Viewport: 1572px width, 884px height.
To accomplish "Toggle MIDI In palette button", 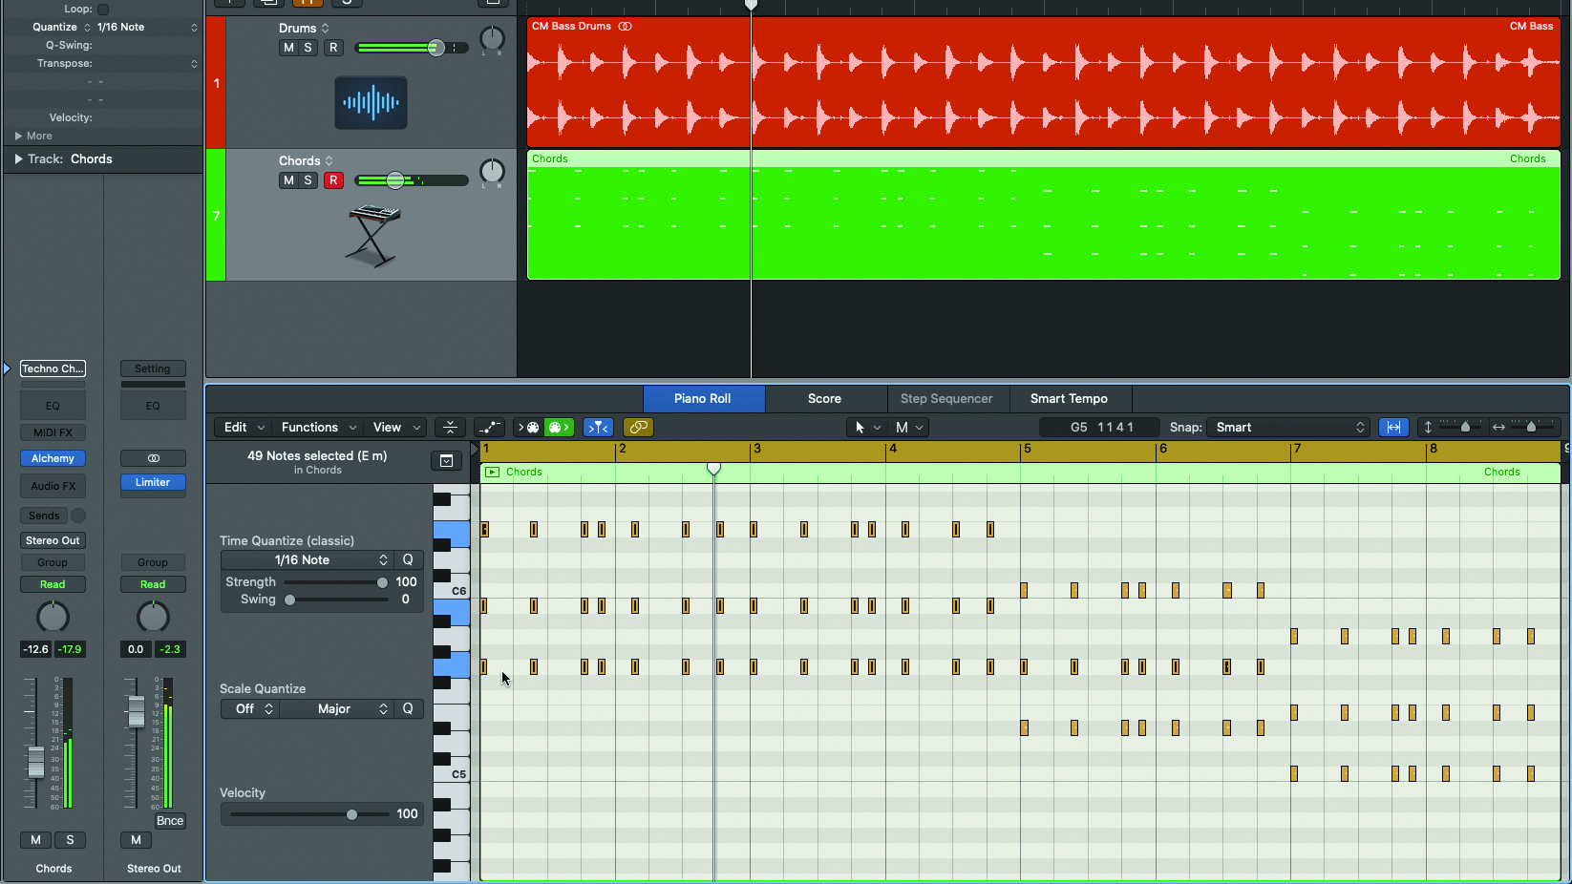I will (x=529, y=428).
